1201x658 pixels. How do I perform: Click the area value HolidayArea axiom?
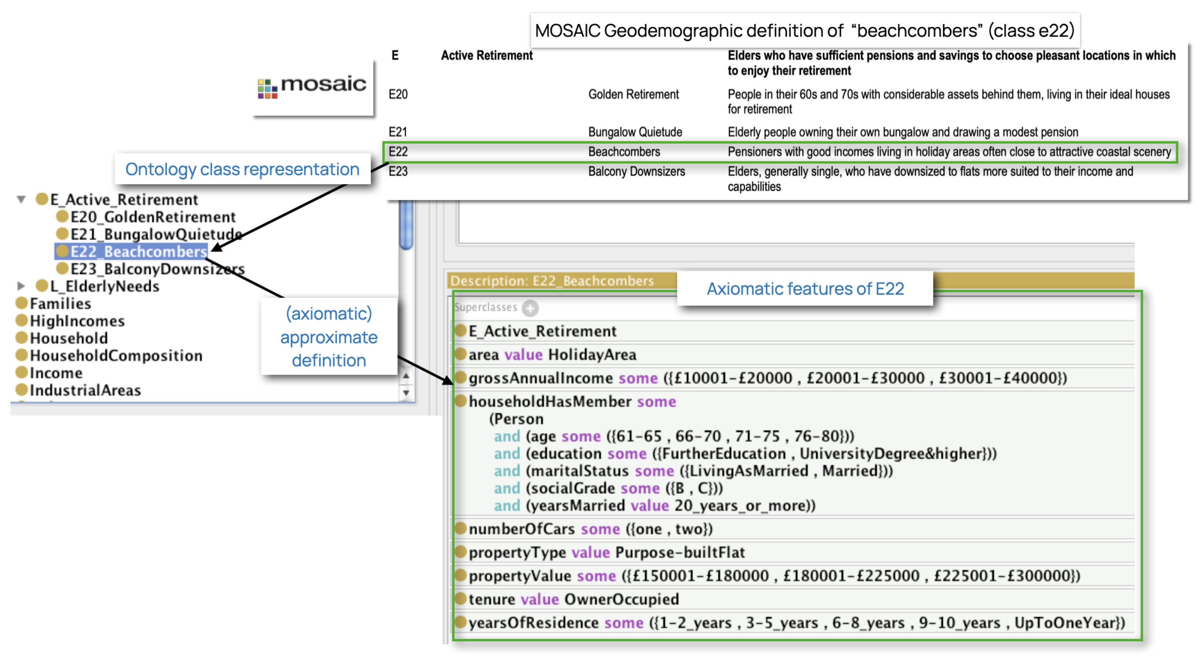(552, 354)
